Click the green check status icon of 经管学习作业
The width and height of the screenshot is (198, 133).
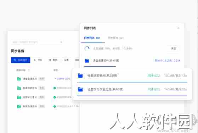[x=55, y=97]
